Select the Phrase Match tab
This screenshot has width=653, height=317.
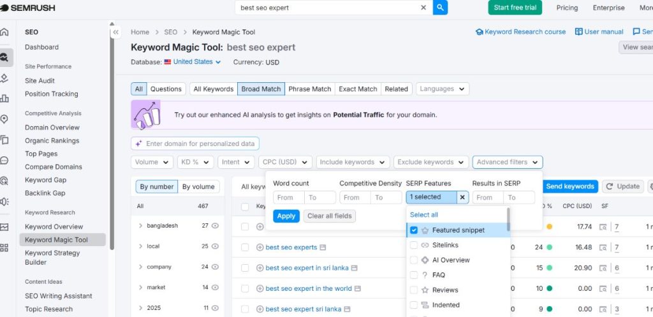310,89
